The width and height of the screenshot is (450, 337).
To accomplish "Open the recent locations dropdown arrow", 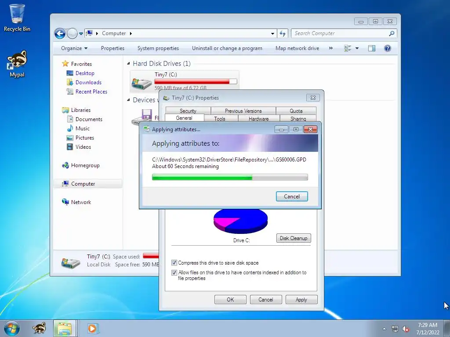I will coord(81,33).
